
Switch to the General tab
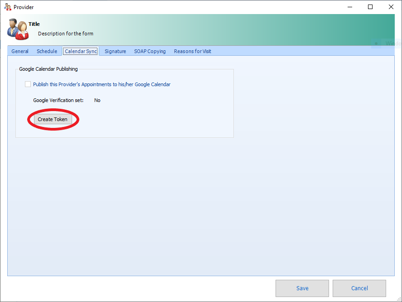pyautogui.click(x=20, y=51)
